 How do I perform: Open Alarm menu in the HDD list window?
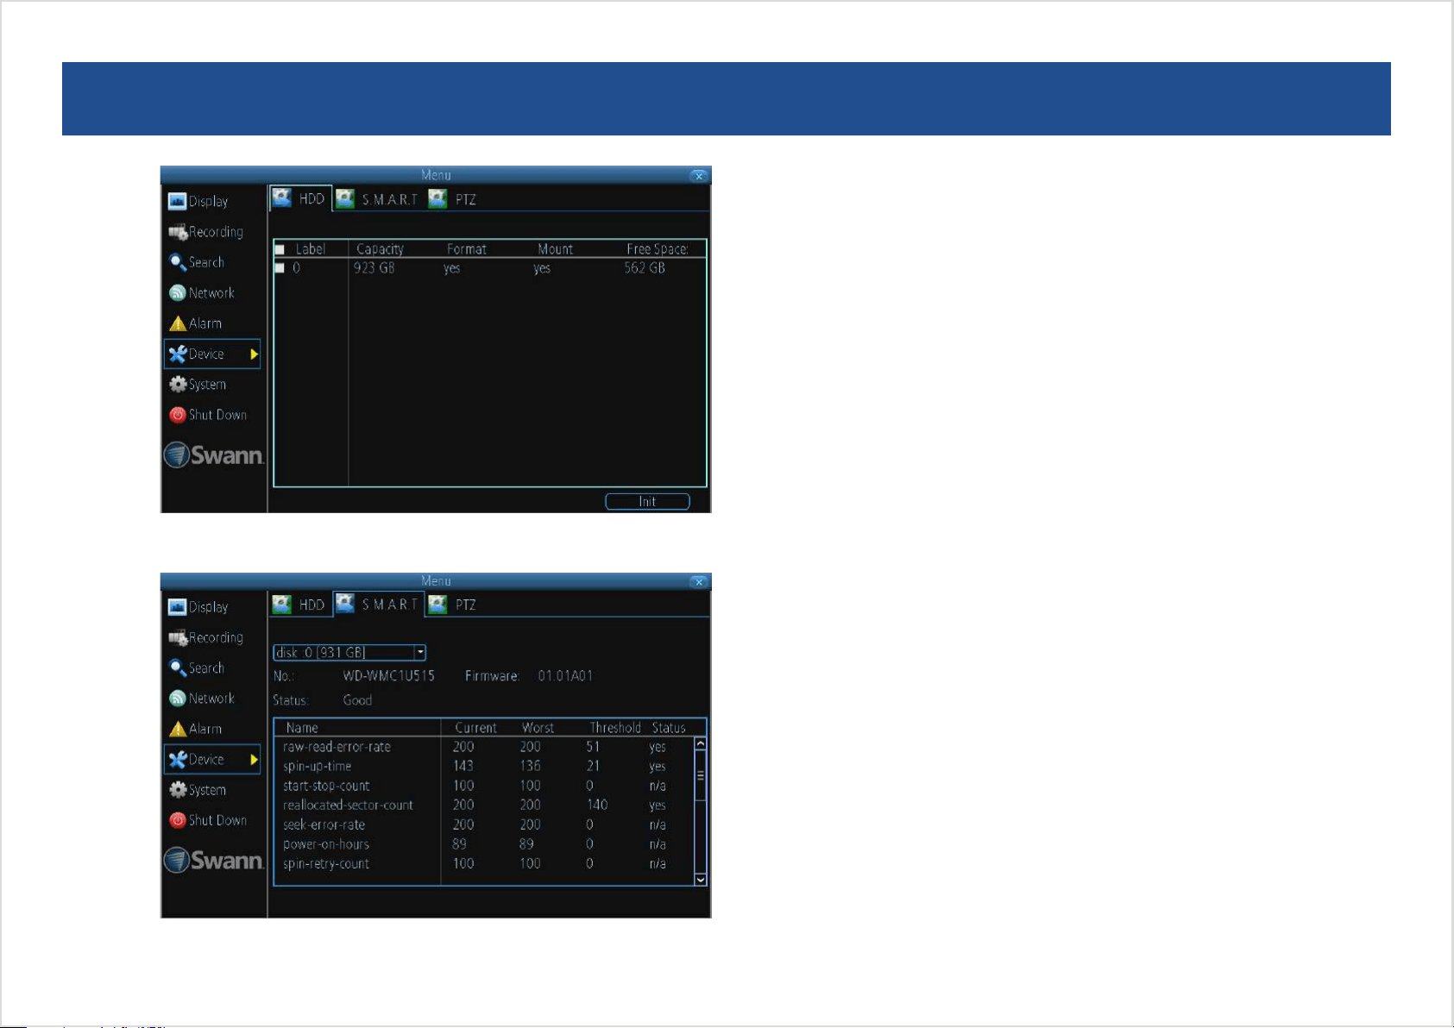[196, 323]
